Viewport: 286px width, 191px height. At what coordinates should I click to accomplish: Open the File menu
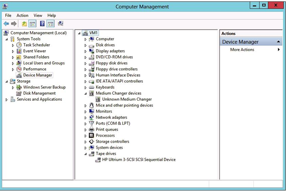coord(8,15)
